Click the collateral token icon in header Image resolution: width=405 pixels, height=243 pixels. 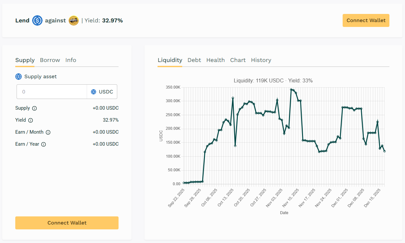74,20
